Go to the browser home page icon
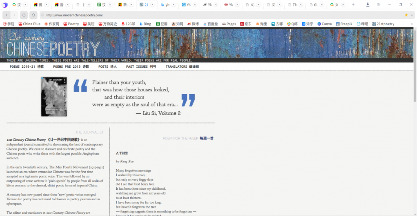The height and width of the screenshot is (217, 418). (33, 15)
